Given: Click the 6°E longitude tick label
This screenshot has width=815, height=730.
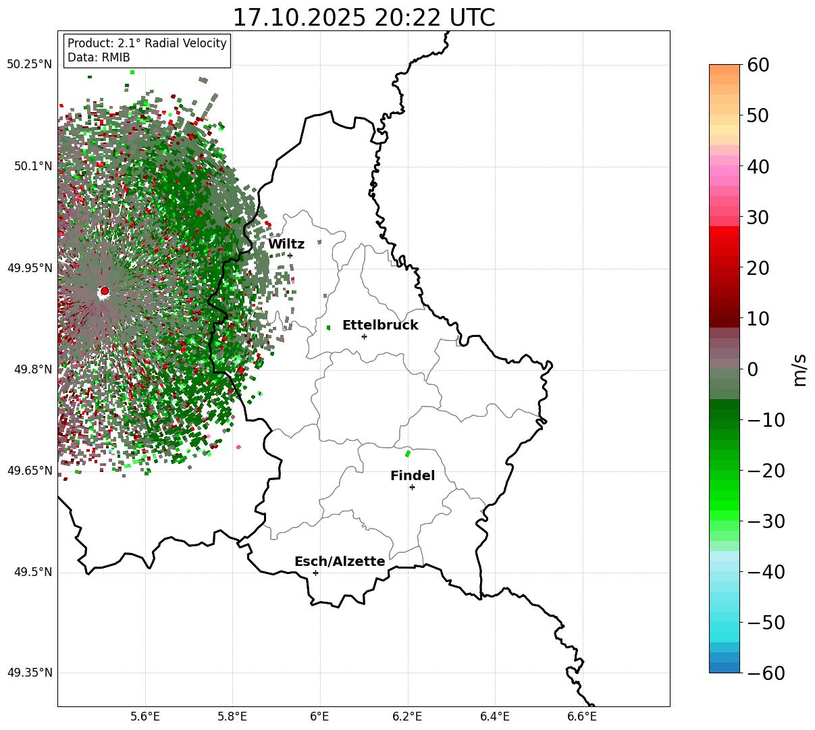Looking at the screenshot, I should (320, 716).
